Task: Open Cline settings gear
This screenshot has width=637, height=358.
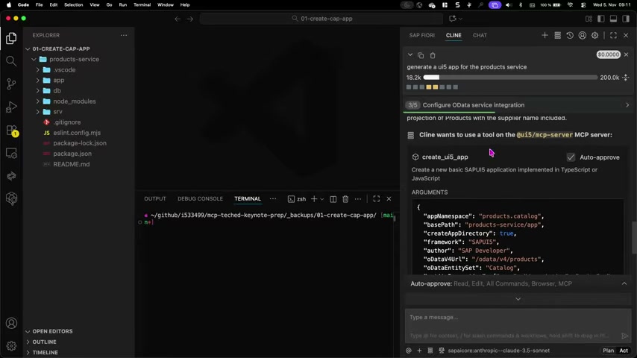Action: (594, 35)
